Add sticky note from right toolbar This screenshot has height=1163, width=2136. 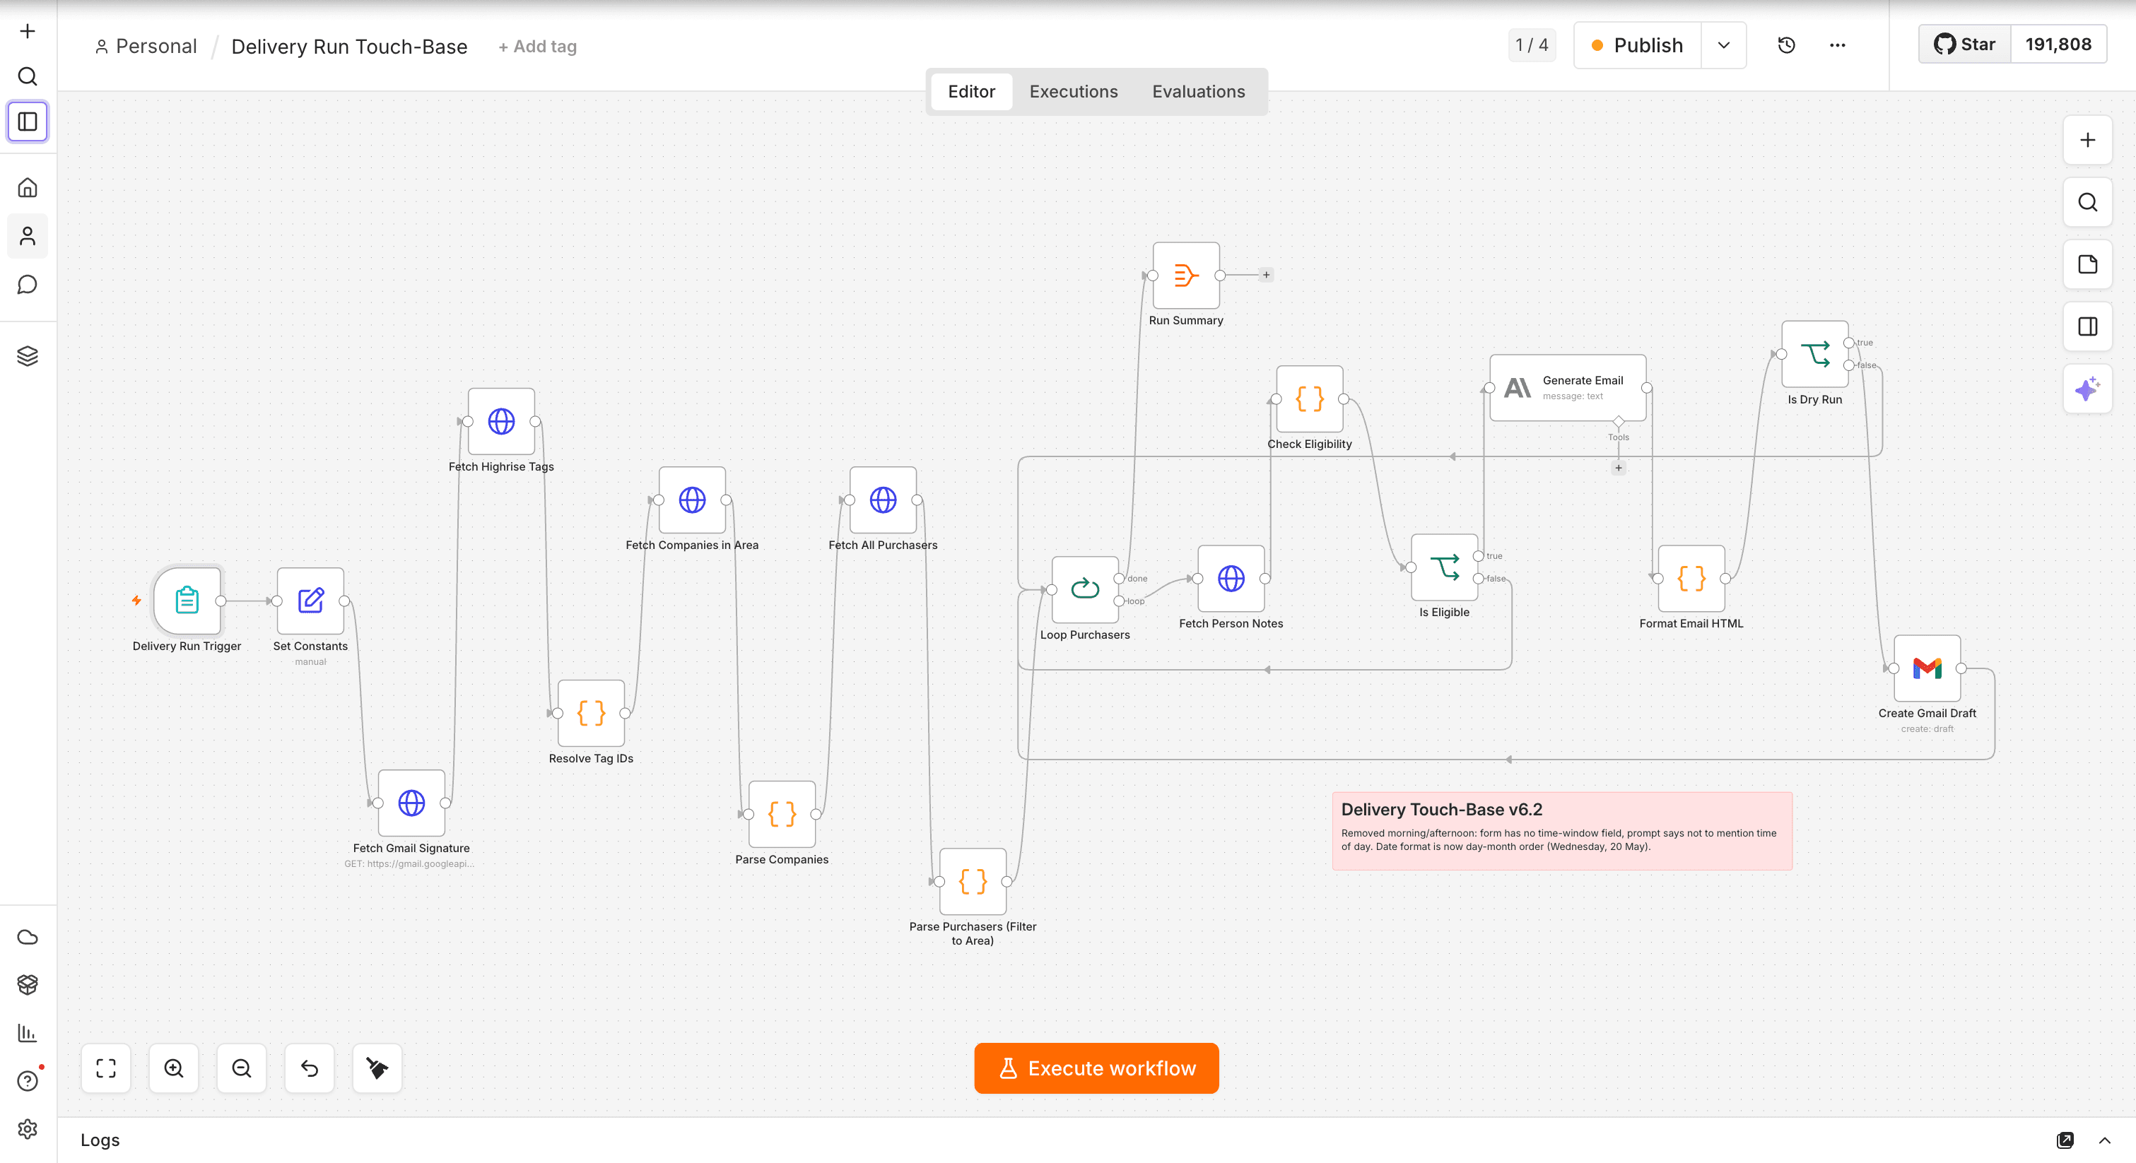[2088, 264]
